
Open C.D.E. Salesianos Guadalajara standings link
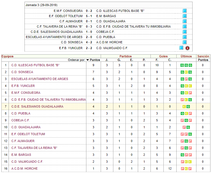click(x=37, y=106)
